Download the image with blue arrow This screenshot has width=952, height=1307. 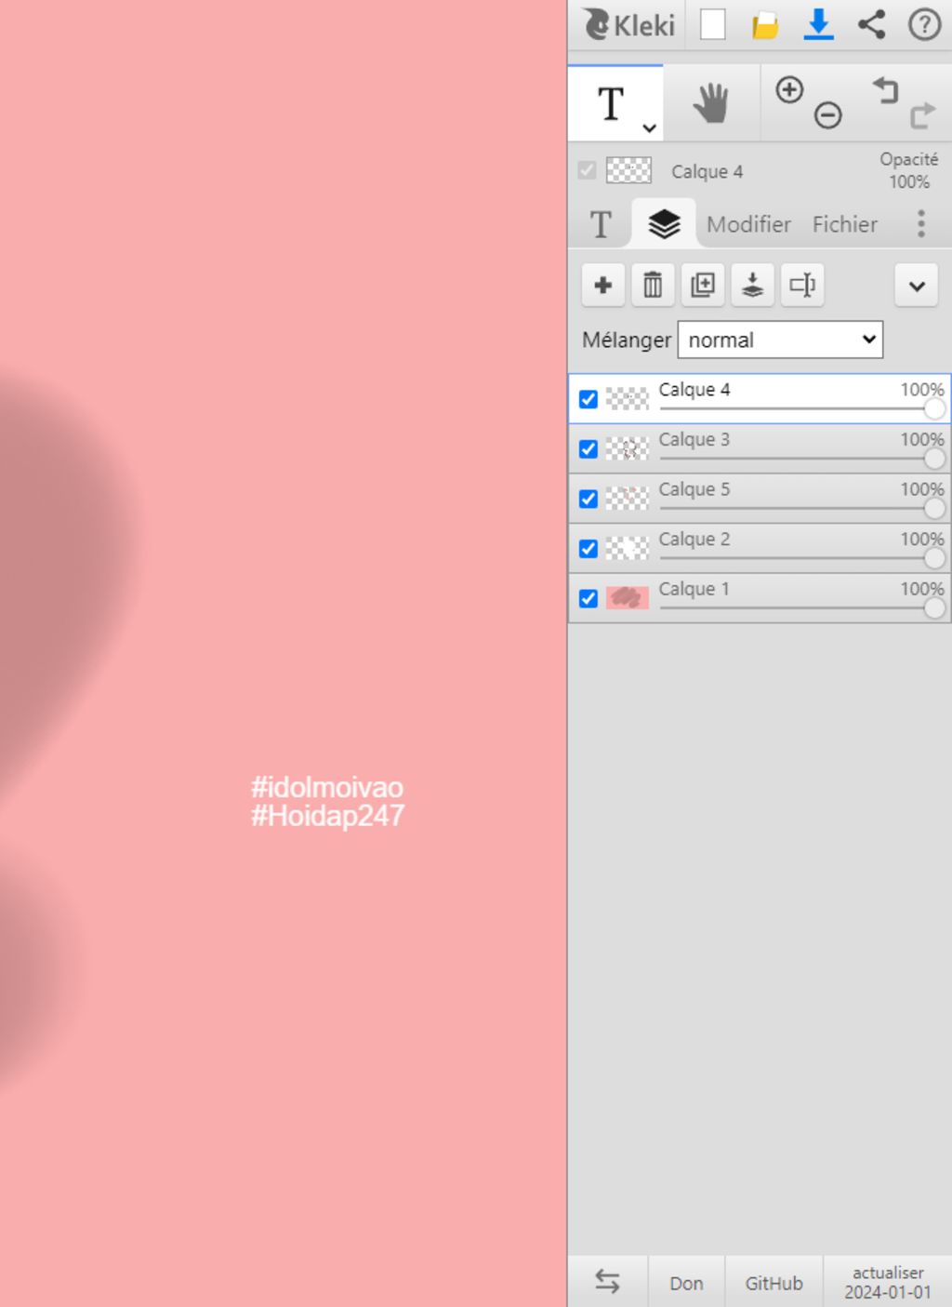point(818,24)
